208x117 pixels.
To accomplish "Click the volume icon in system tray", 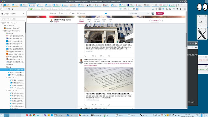I will click(x=176, y=115).
